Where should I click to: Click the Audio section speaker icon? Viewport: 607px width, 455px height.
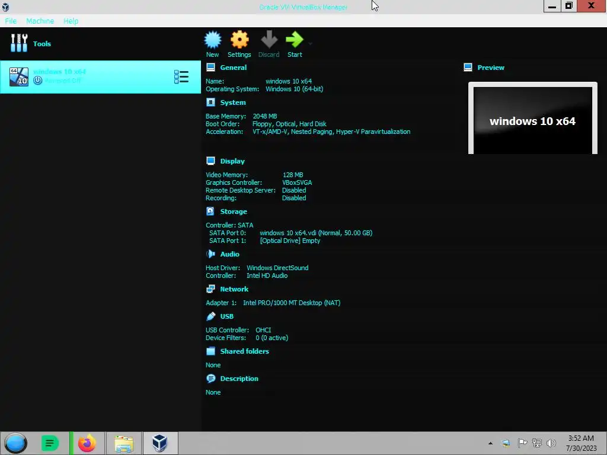pyautogui.click(x=210, y=254)
